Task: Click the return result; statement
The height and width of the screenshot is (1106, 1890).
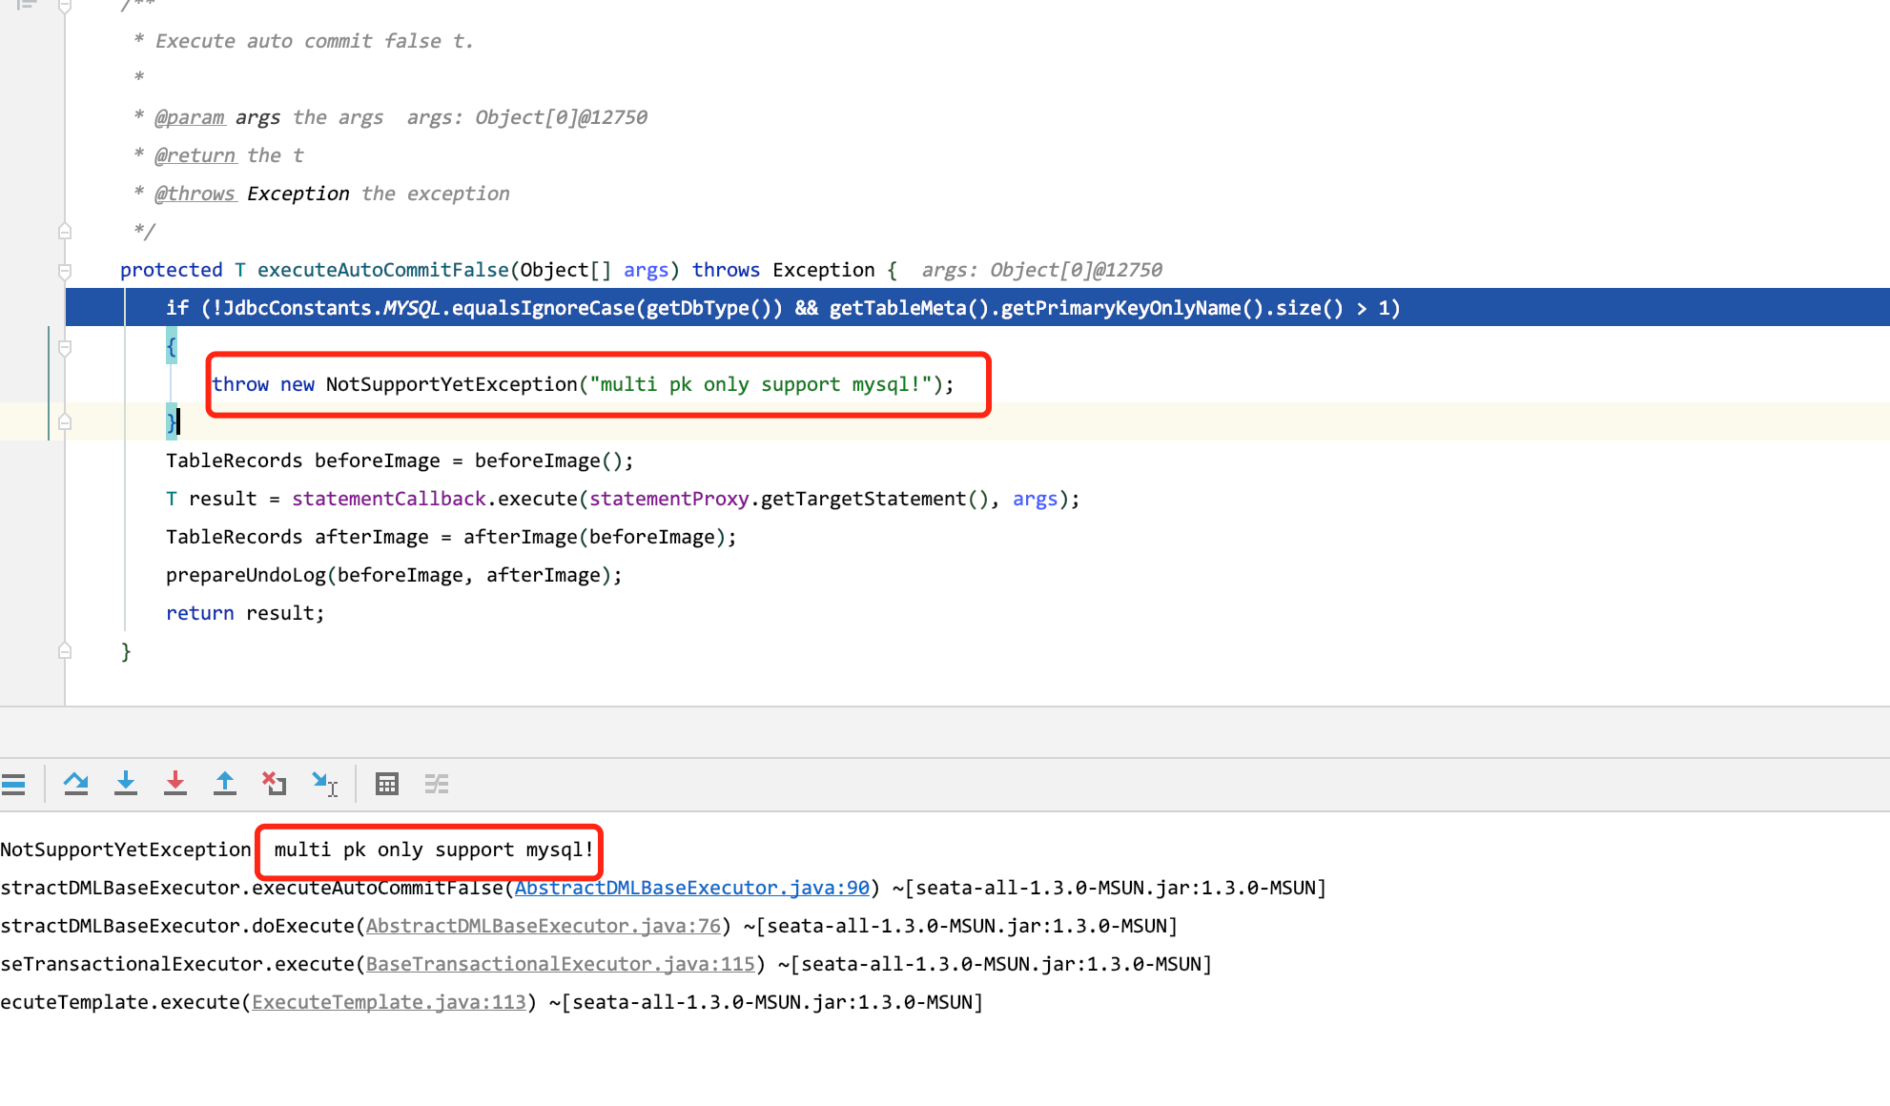Action: 245,613
